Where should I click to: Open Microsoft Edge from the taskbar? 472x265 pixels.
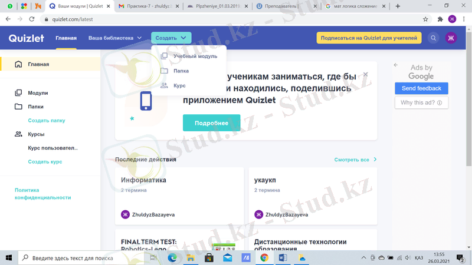[x=172, y=258]
